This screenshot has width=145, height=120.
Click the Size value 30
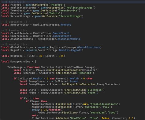(41, 56)
